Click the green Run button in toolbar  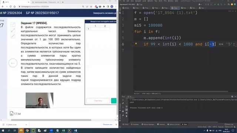click(x=215, y=4)
